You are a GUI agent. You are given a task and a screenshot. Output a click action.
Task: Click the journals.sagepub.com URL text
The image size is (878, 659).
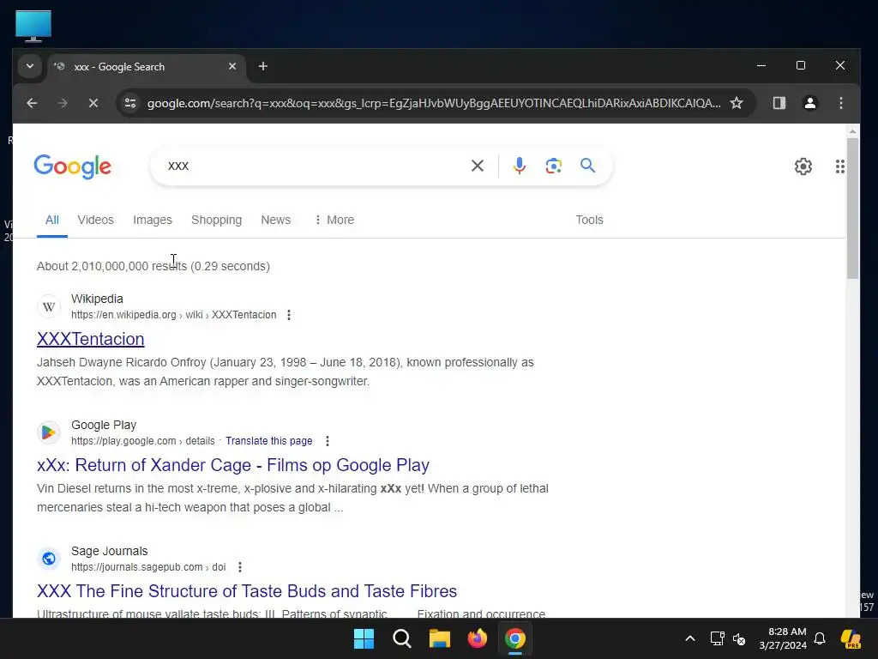click(148, 567)
